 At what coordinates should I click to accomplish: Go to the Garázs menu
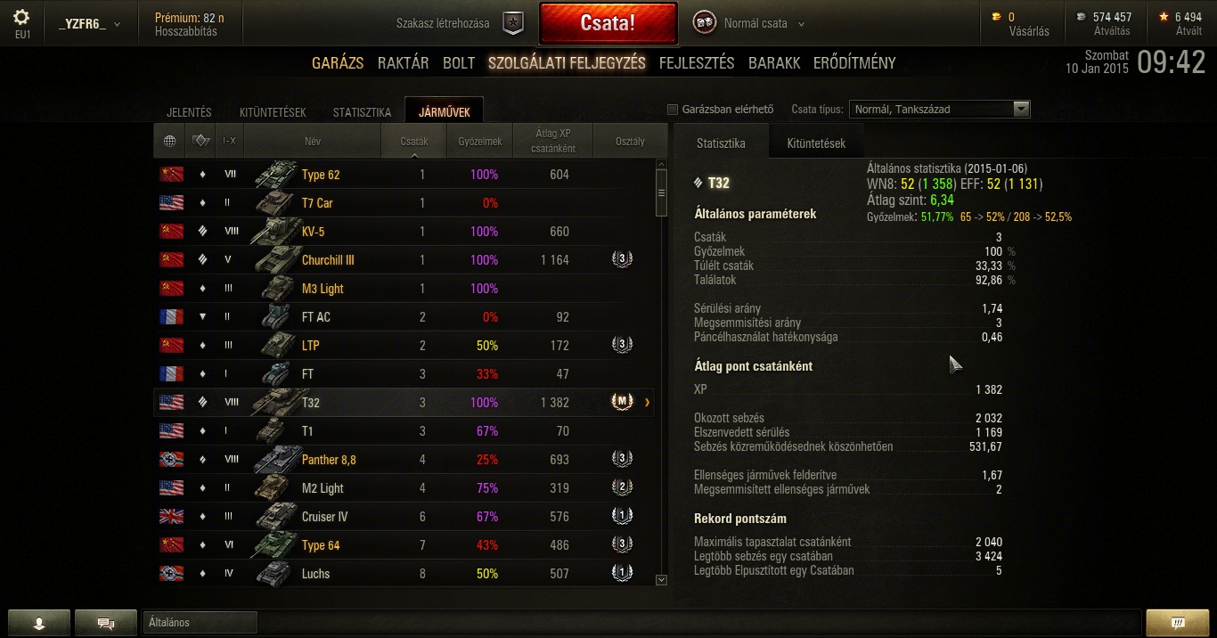pyautogui.click(x=338, y=63)
